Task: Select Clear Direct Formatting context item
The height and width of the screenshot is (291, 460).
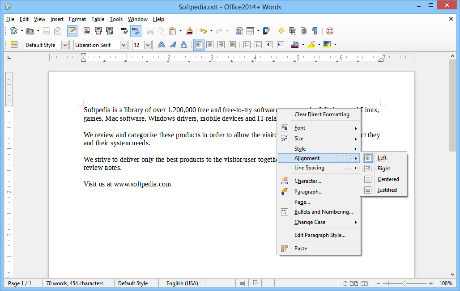Action: 319,114
